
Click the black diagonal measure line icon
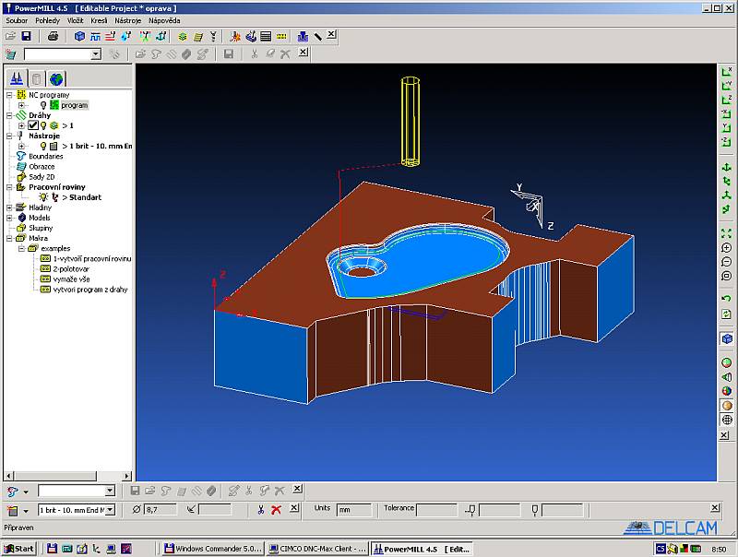click(x=318, y=36)
